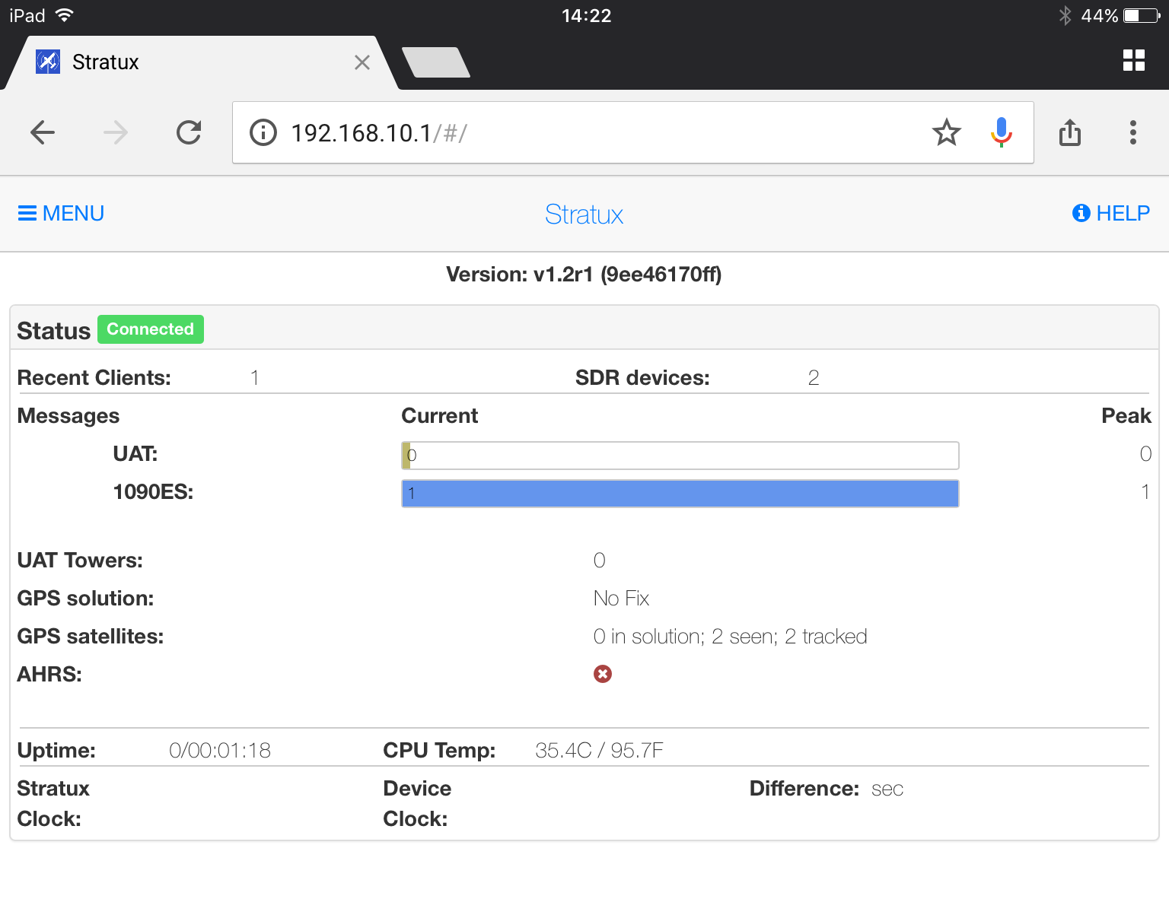The width and height of the screenshot is (1169, 899).
Task: Tap the HELP info circle icon
Action: coord(1080,214)
